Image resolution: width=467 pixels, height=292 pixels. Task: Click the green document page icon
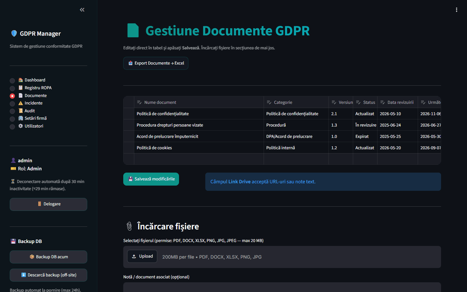(133, 30)
